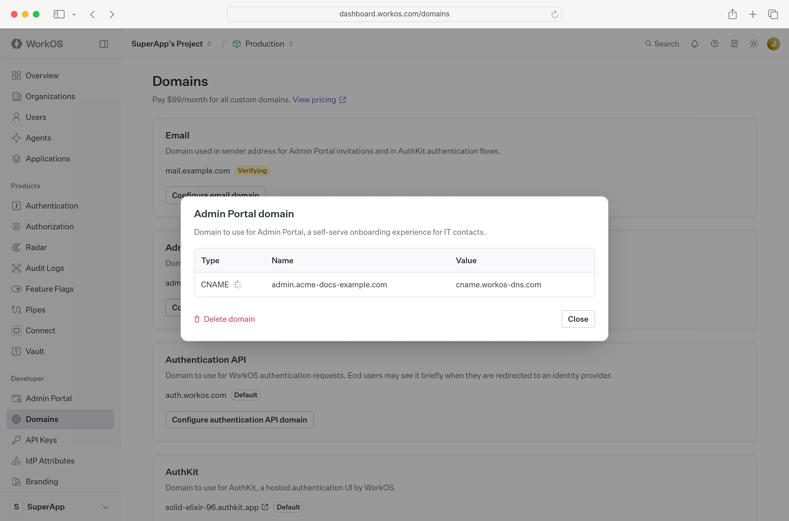Select admin.acme-docs-example.com name value
This screenshot has width=789, height=521.
pyautogui.click(x=329, y=284)
